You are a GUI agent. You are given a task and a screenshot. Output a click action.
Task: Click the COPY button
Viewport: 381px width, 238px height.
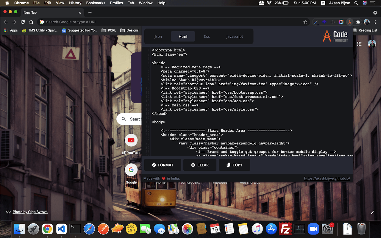[x=235, y=165]
